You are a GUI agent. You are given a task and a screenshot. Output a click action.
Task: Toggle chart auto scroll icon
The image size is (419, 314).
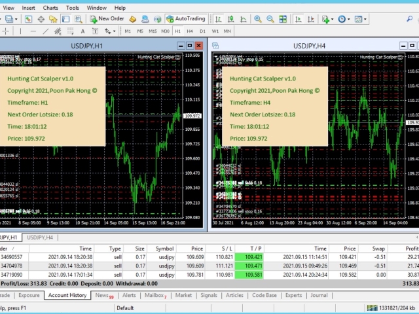click(x=299, y=19)
